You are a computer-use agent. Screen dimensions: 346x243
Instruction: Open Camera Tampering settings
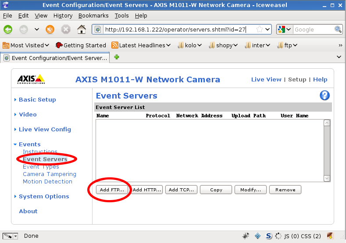pyautogui.click(x=50, y=174)
